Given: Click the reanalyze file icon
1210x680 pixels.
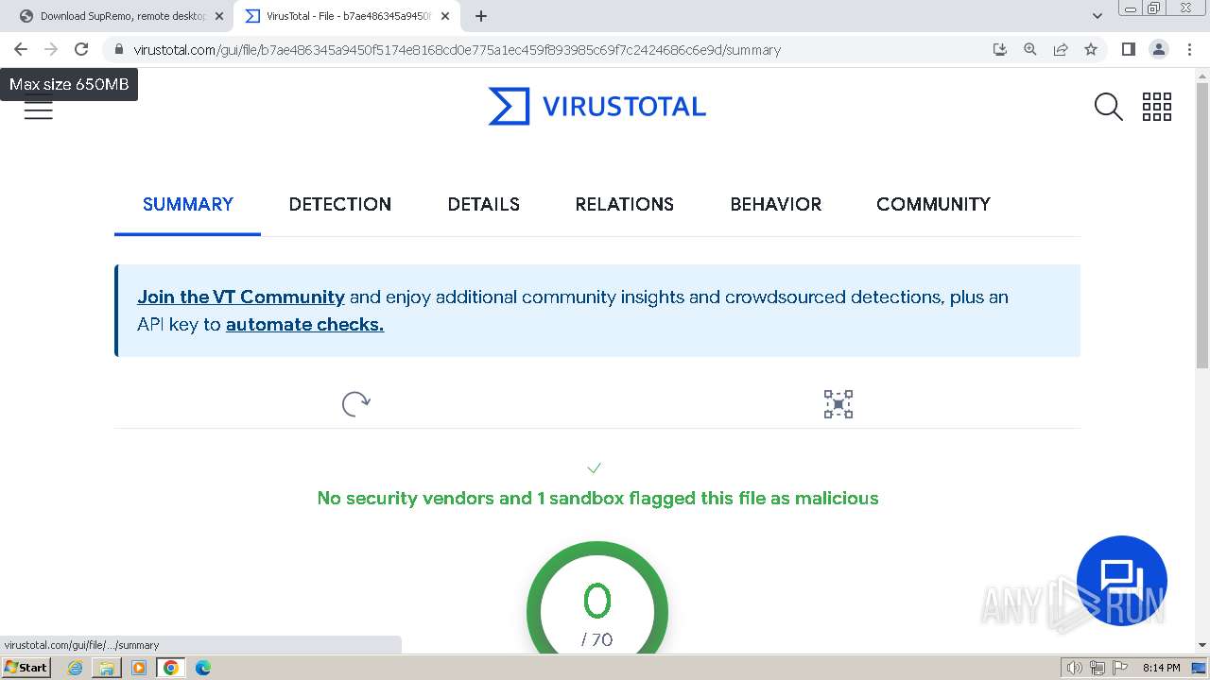Looking at the screenshot, I should pyautogui.click(x=355, y=404).
